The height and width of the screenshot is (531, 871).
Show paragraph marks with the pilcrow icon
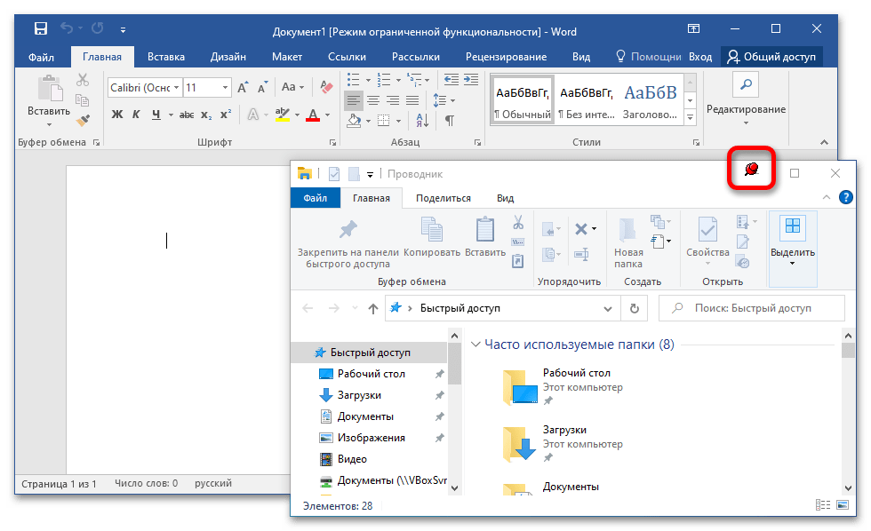[x=450, y=120]
